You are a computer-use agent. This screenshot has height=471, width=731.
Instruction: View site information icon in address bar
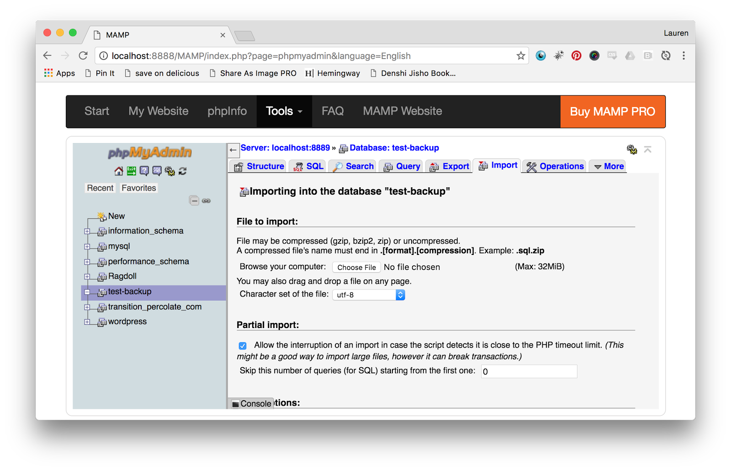pos(104,56)
